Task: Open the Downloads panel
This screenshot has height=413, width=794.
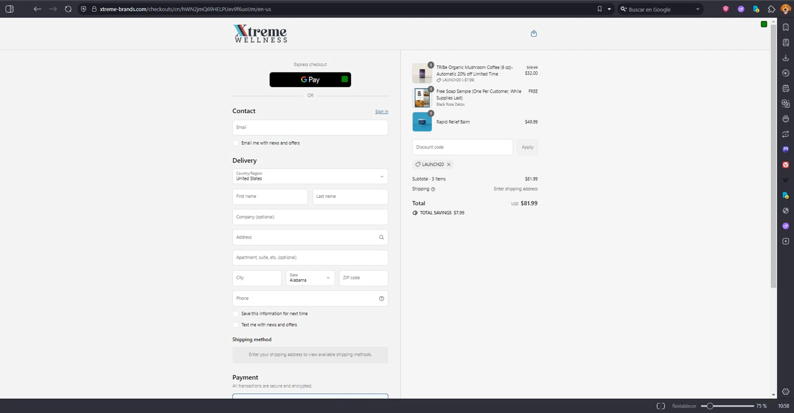Action: pos(786,58)
